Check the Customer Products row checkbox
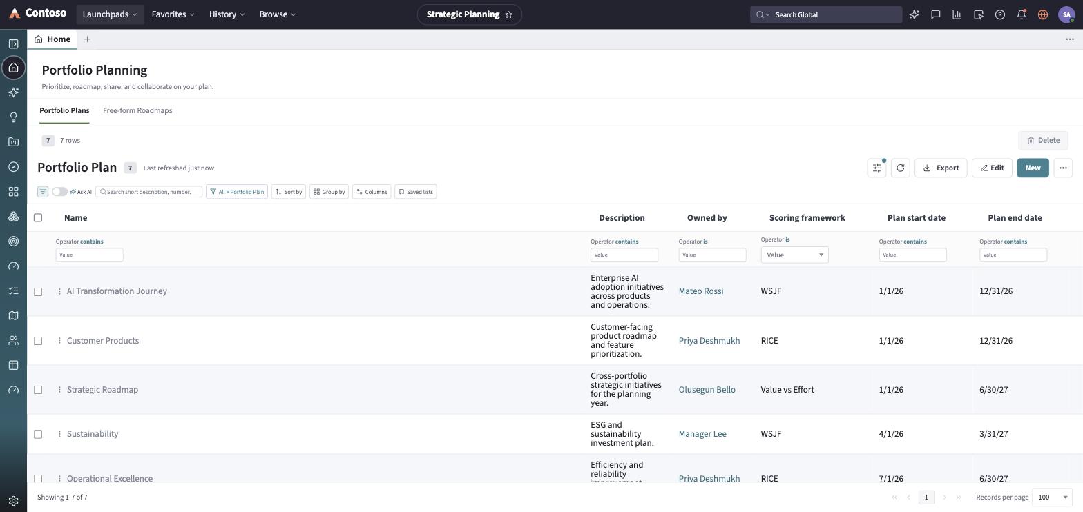The image size is (1083, 512). [x=38, y=341]
